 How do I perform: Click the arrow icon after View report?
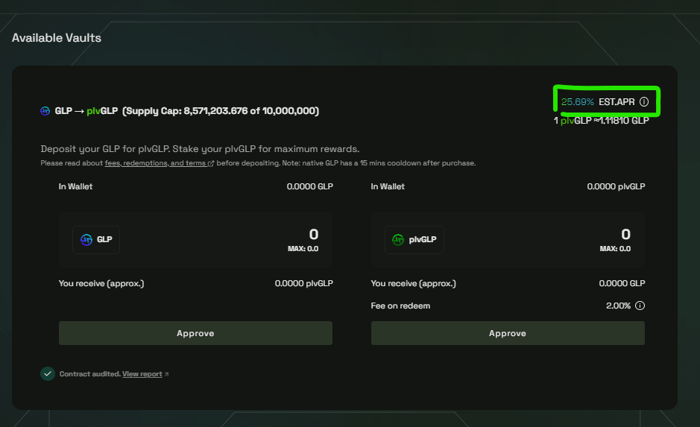(166, 374)
